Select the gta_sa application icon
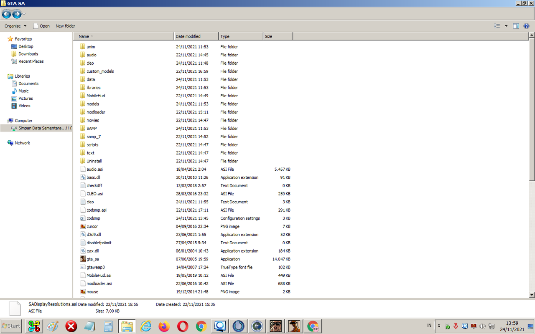 coord(83,259)
